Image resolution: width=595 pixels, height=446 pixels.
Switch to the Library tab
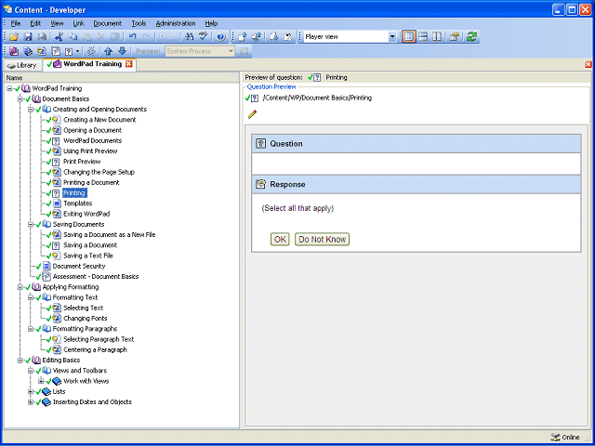click(22, 65)
